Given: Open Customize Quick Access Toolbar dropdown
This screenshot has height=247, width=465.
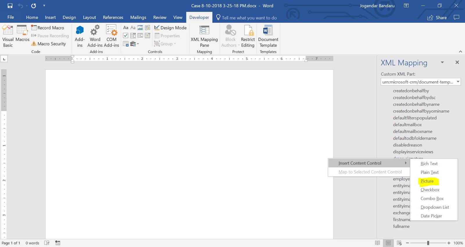Looking at the screenshot, I should (44, 6).
